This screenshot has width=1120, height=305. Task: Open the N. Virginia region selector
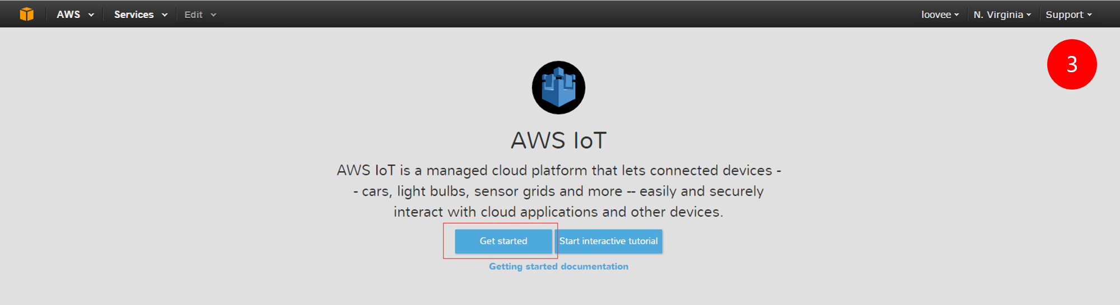[x=1002, y=15]
